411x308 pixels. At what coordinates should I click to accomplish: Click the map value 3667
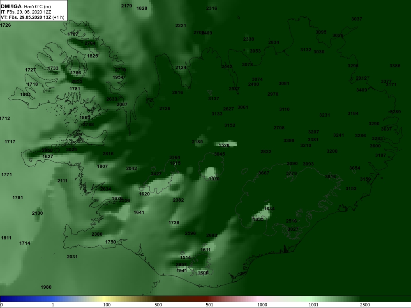(264, 173)
